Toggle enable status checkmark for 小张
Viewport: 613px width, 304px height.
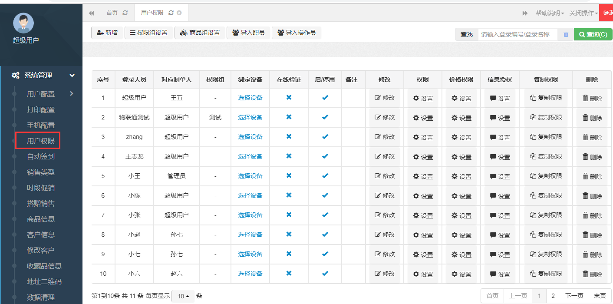325,215
